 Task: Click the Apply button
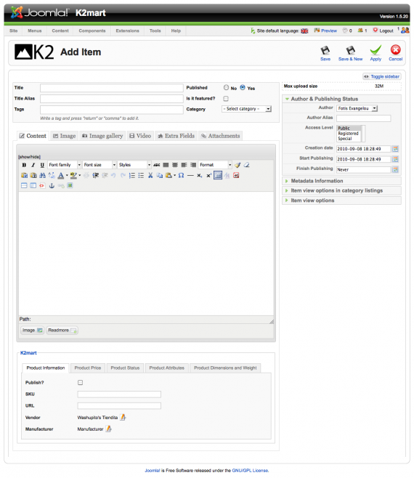tap(376, 53)
